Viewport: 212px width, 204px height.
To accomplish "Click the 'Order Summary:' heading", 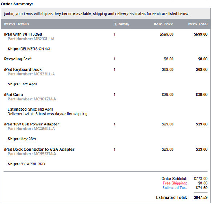I will (x=17, y=4).
